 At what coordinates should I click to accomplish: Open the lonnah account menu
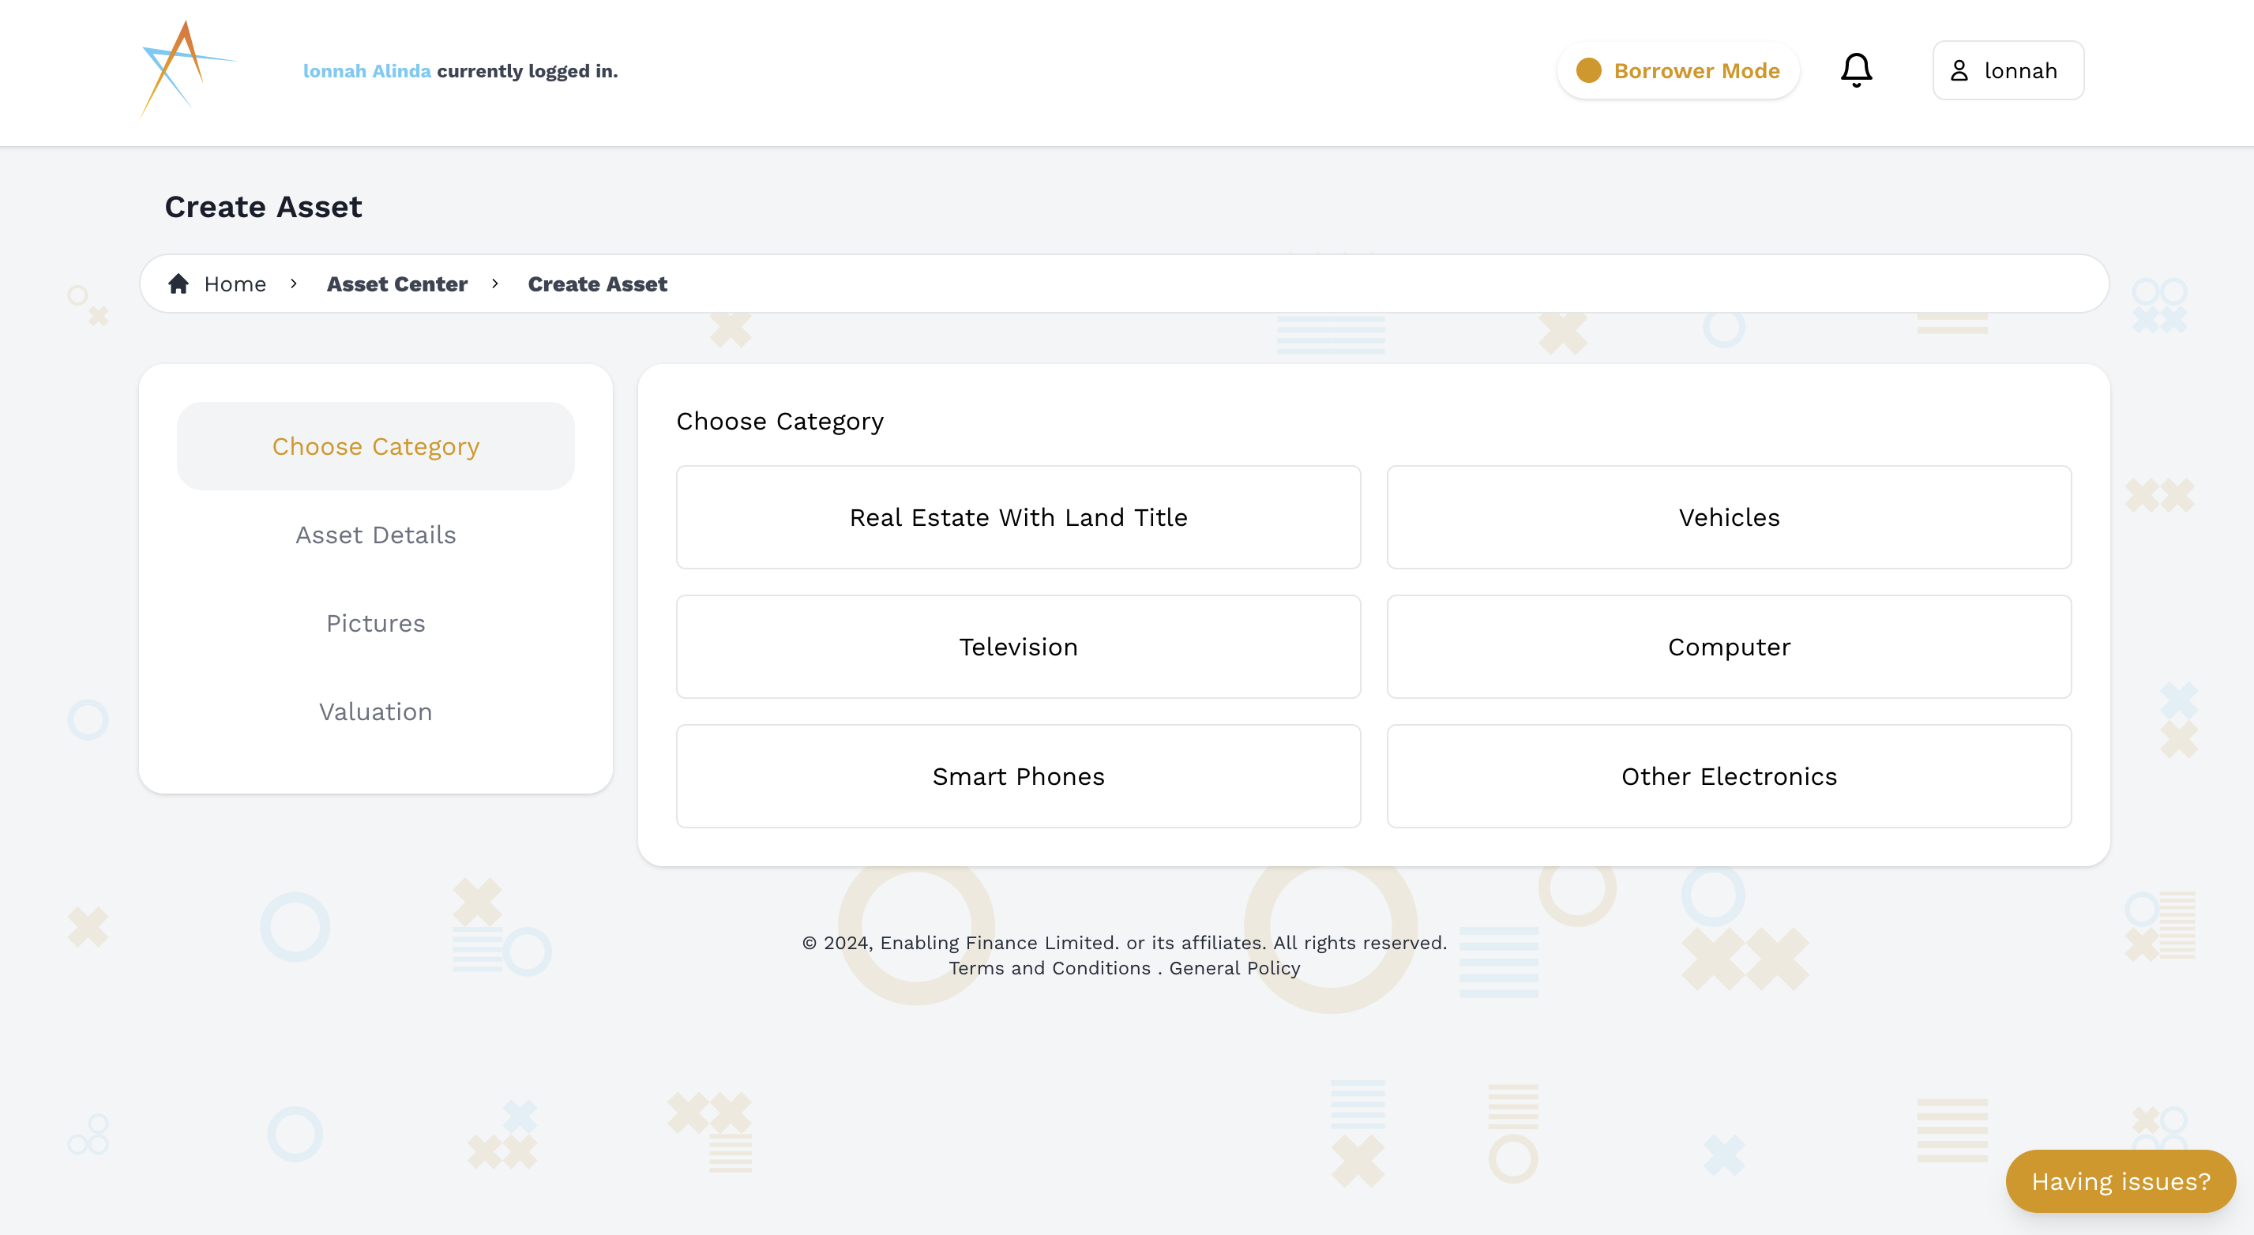click(x=2008, y=70)
